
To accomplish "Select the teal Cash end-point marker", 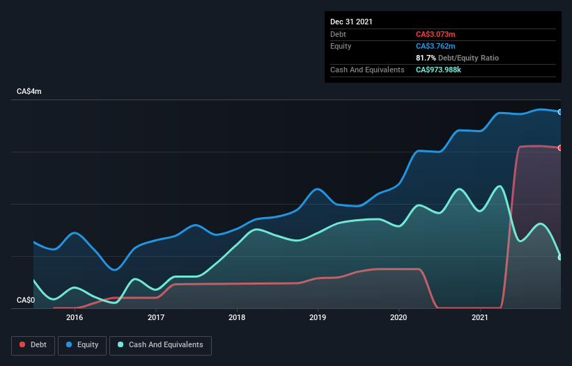I will pos(560,257).
